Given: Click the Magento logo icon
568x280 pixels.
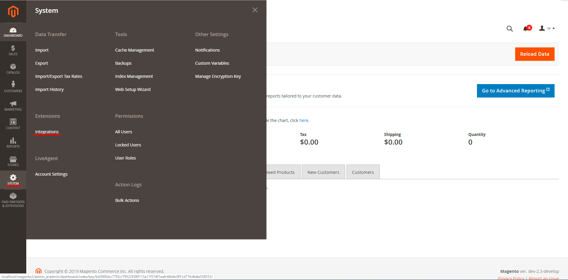Looking at the screenshot, I should [x=13, y=12].
